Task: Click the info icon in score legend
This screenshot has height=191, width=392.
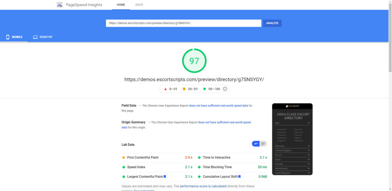Action: [225, 89]
